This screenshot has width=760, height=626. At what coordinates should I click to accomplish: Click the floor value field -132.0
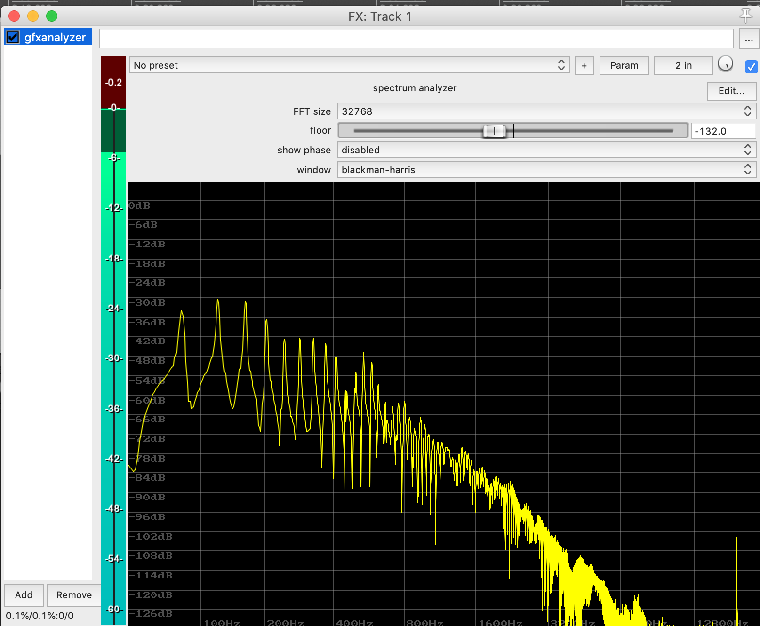pyautogui.click(x=723, y=131)
